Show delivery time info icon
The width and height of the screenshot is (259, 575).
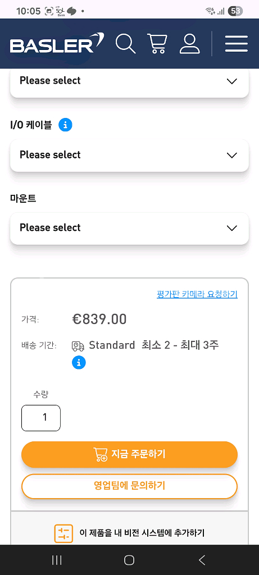(79, 363)
